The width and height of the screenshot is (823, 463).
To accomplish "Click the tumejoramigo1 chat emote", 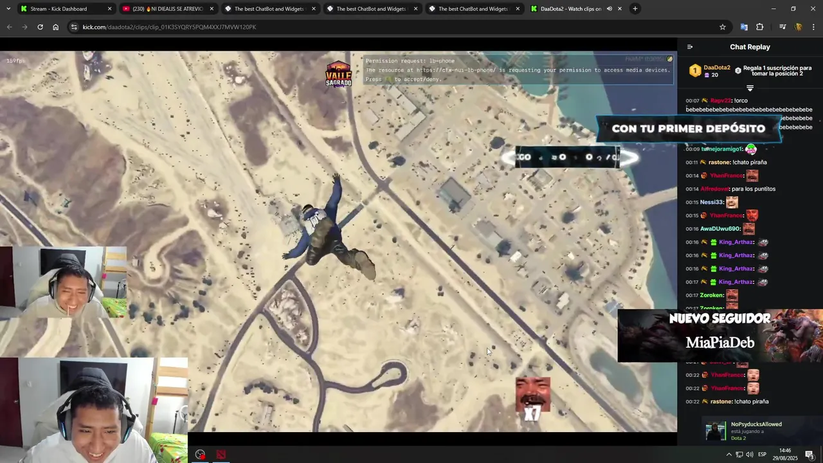I will coord(751,149).
